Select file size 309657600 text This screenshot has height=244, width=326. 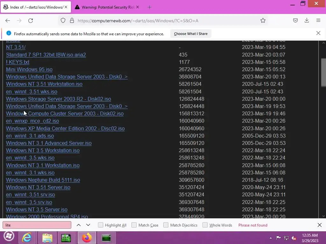(191, 180)
